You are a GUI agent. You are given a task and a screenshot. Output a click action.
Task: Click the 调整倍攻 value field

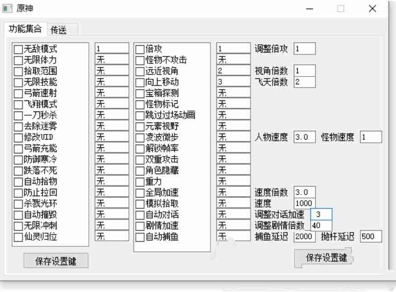coord(304,48)
